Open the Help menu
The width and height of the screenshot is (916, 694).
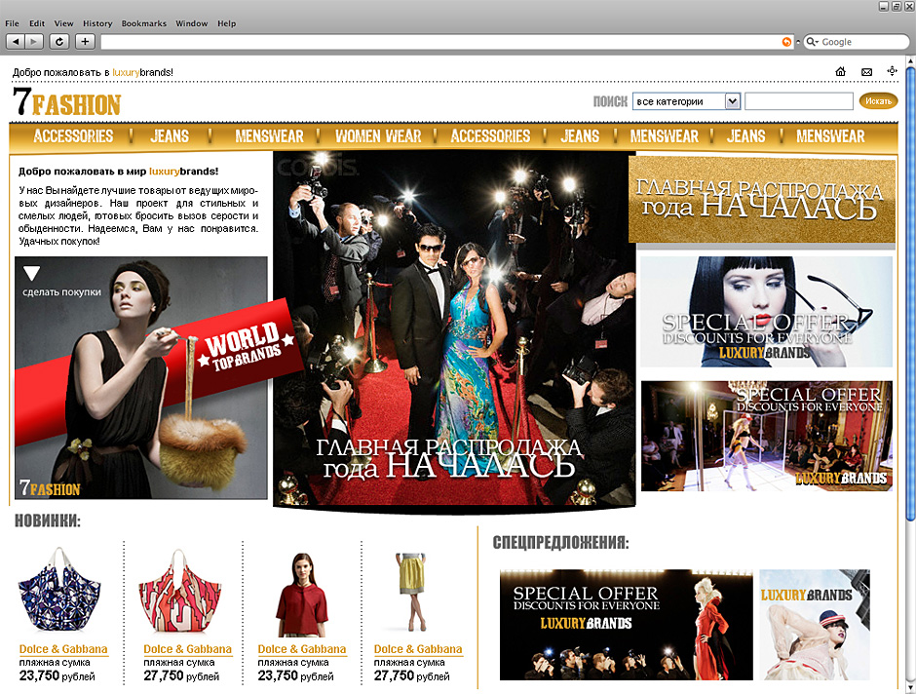pyautogui.click(x=227, y=23)
